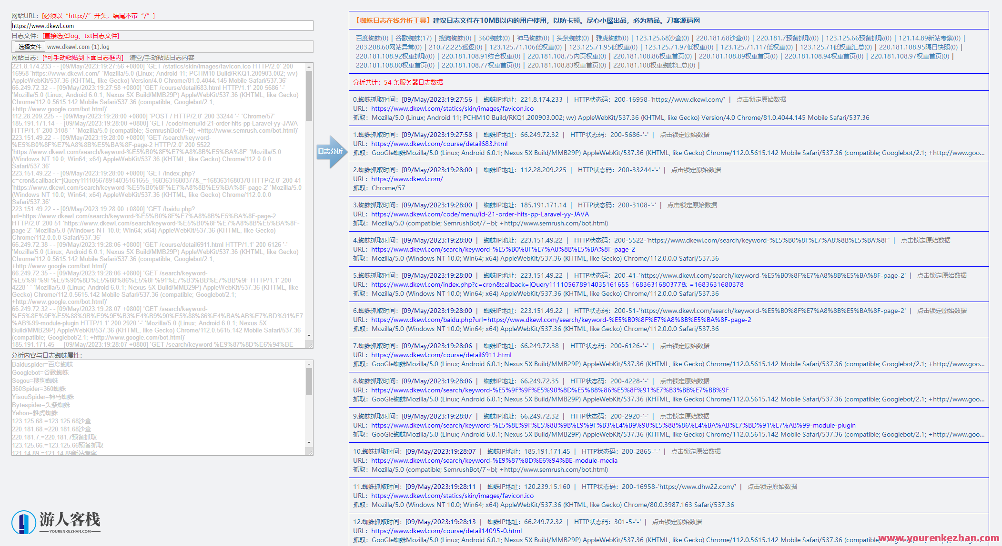Click the 游人客栈 logo
The height and width of the screenshot is (546, 1002).
tap(56, 522)
